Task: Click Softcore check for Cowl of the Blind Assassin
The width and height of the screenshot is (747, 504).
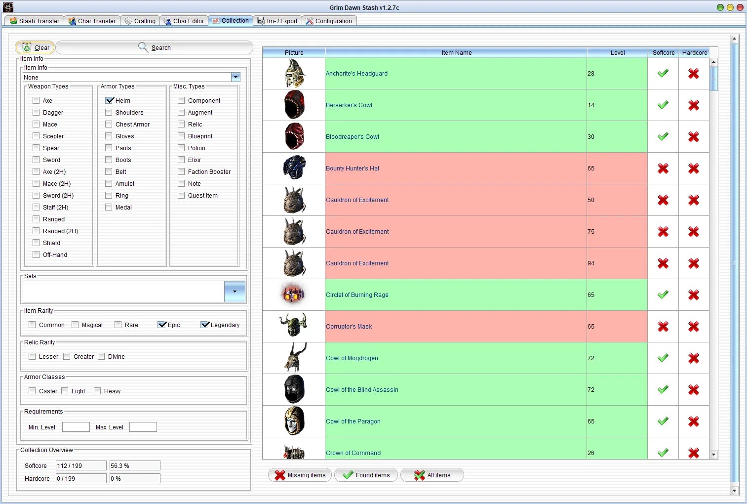Action: coord(663,390)
